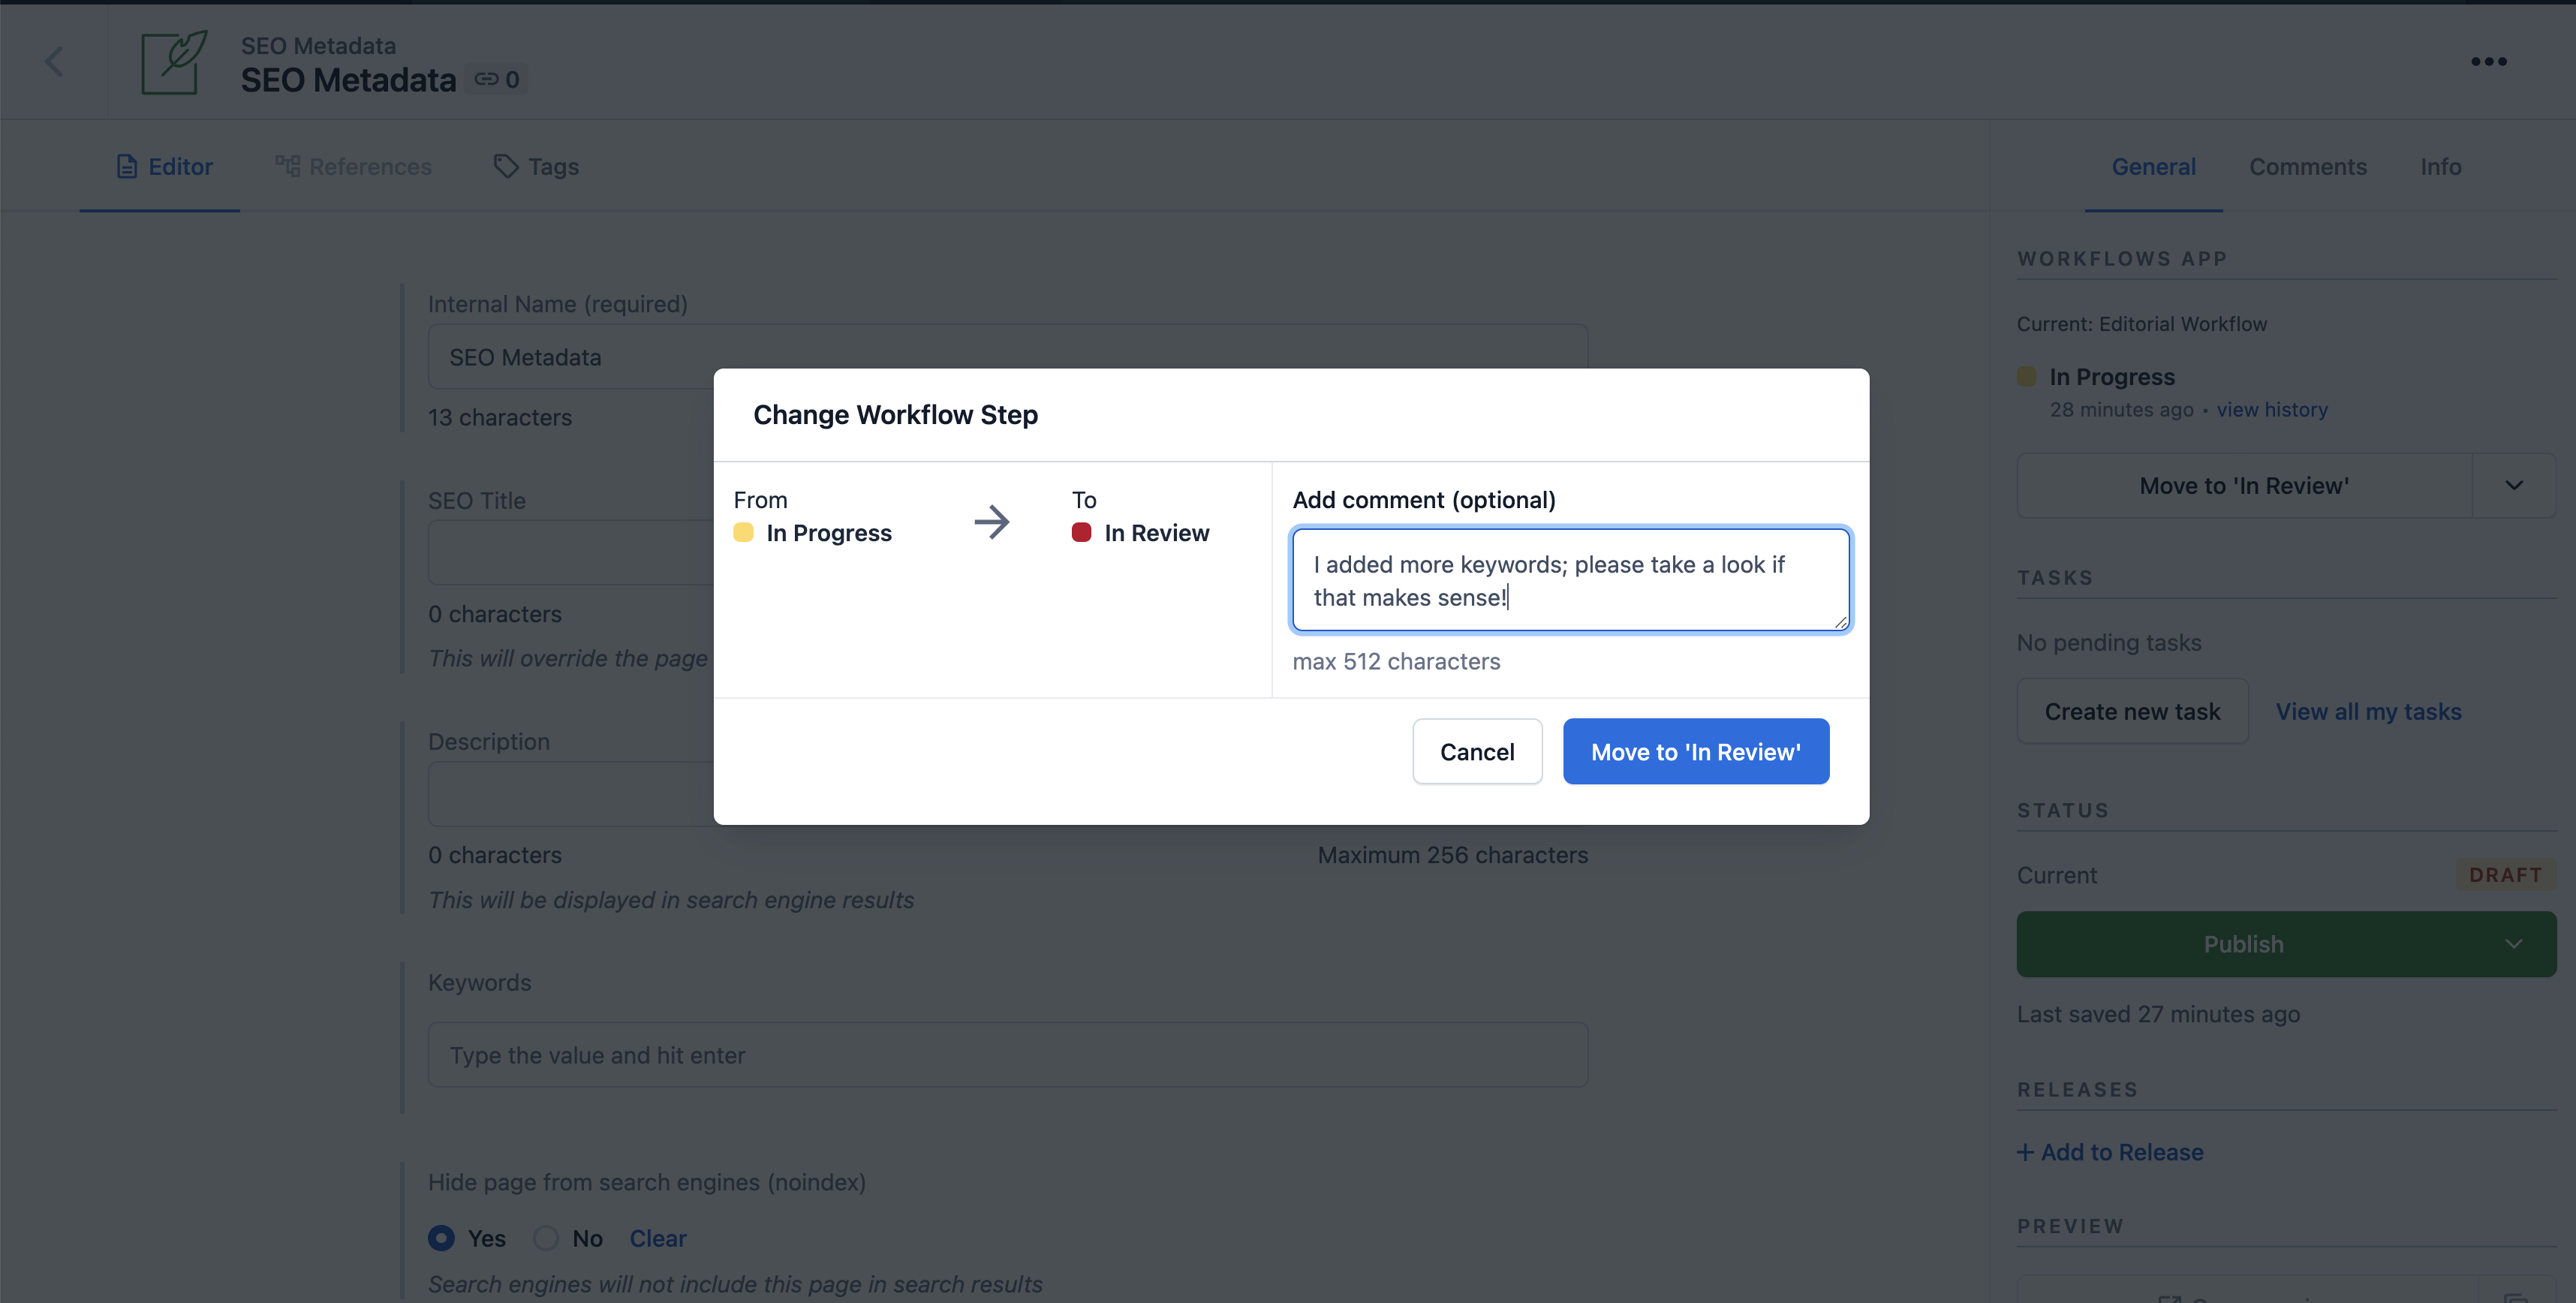Click the plus icon for Add to Release
The height and width of the screenshot is (1303, 2576).
tap(2025, 1152)
